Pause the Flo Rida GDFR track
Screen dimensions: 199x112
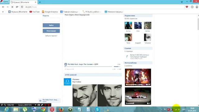(66, 64)
